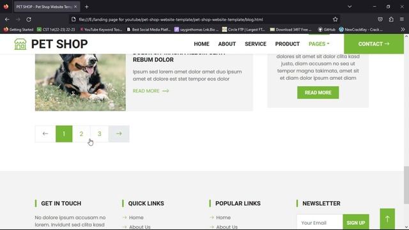Open the SERVICE nav item
The width and height of the screenshot is (409, 230).
pos(256,44)
